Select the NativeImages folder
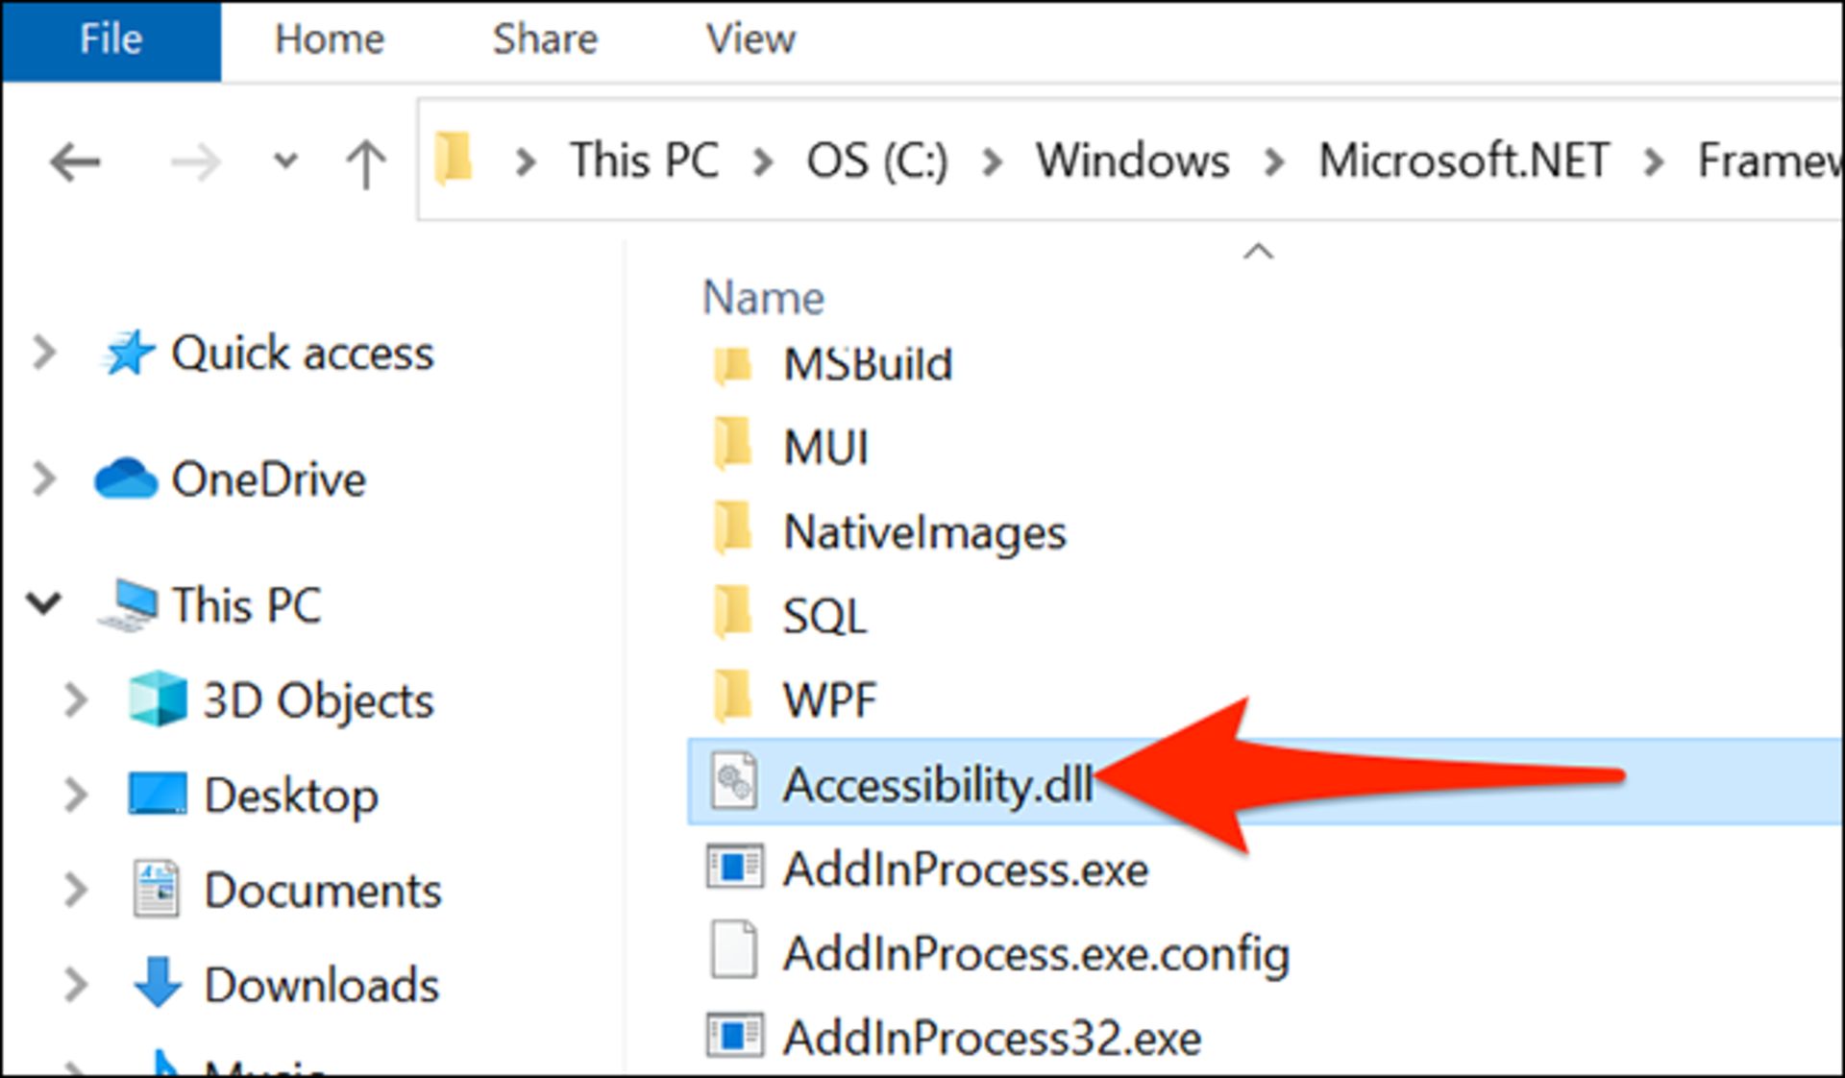This screenshot has height=1078, width=1845. [x=923, y=532]
